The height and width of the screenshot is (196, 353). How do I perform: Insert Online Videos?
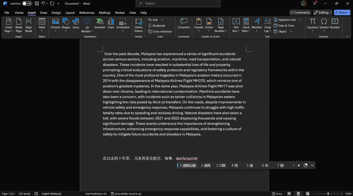pos(138,25)
